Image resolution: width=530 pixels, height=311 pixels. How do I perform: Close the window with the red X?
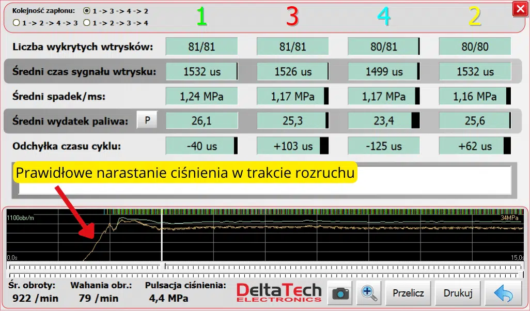click(520, 8)
